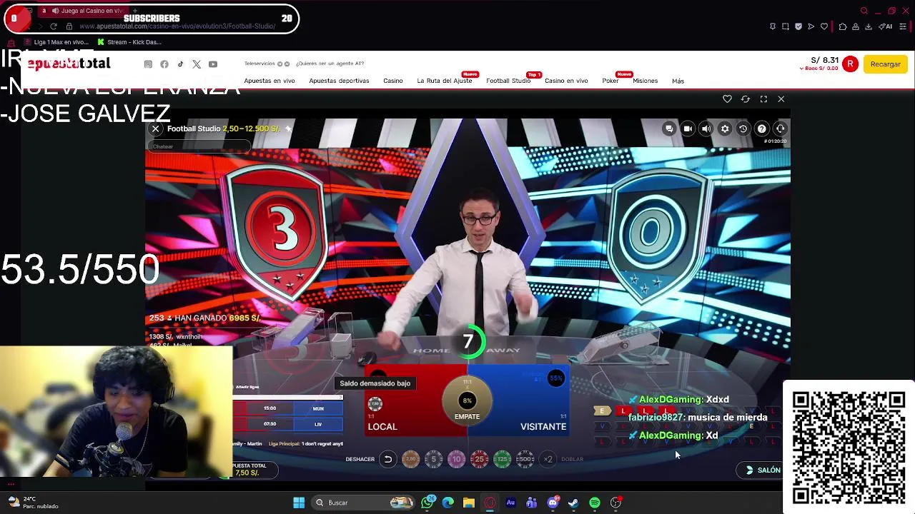
Task: Open Windows Start button
Action: (299, 503)
